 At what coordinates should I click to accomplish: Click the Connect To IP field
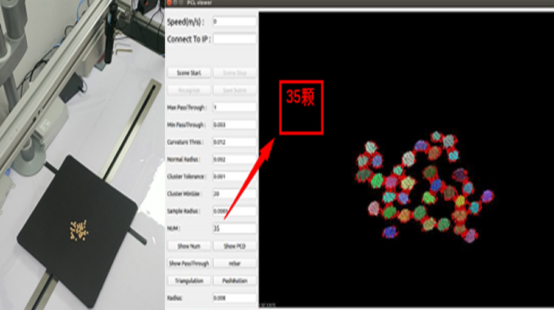234,39
